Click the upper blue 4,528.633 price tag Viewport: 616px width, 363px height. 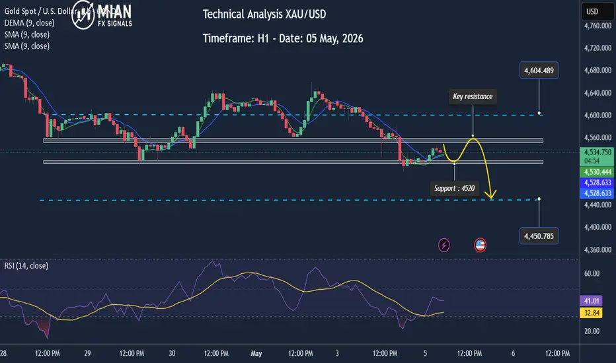(x=597, y=182)
